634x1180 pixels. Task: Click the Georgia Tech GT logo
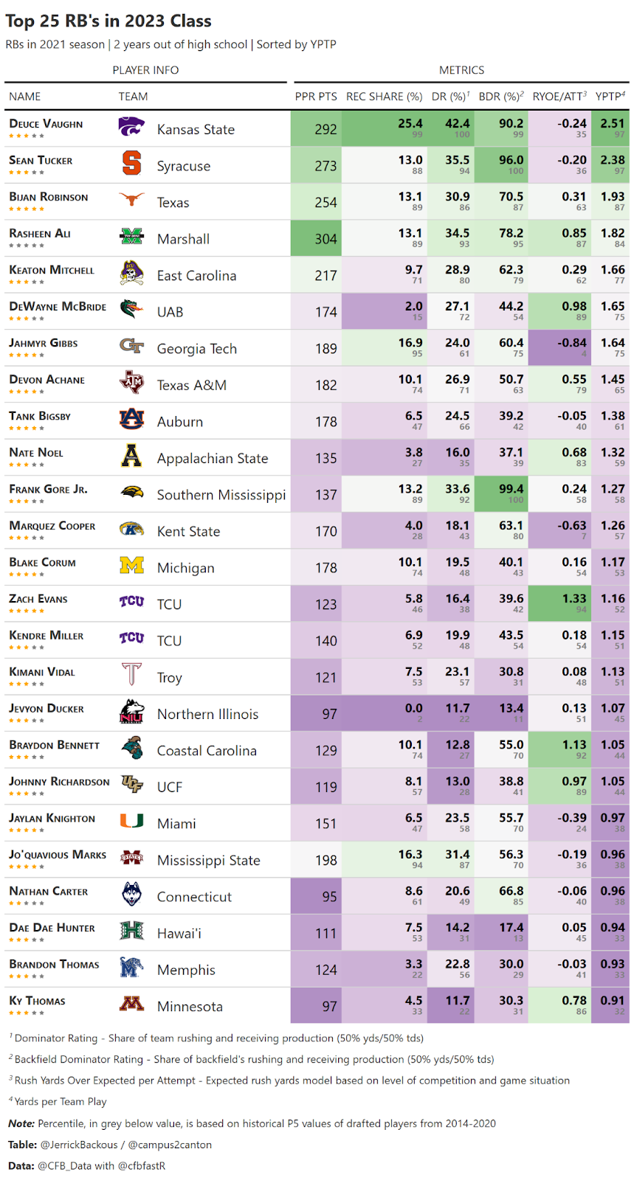131,345
